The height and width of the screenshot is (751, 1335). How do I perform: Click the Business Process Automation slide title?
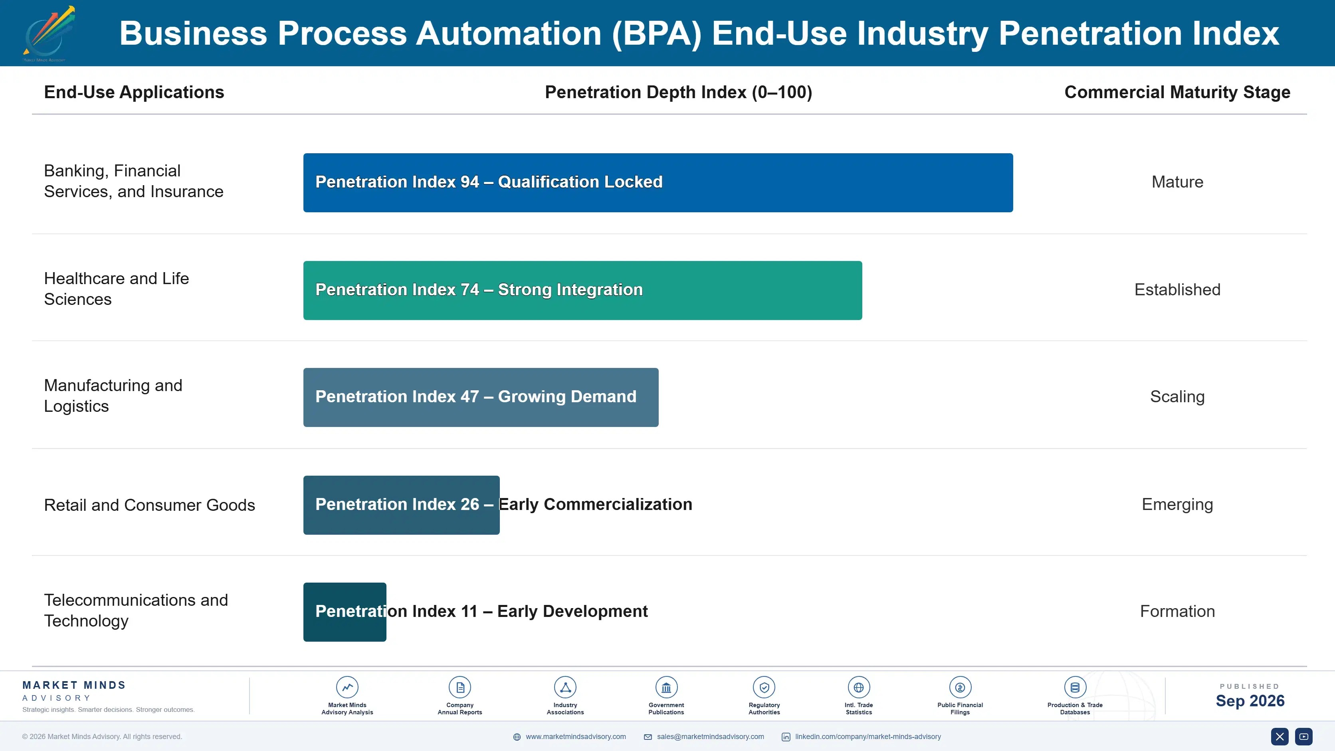coord(699,34)
